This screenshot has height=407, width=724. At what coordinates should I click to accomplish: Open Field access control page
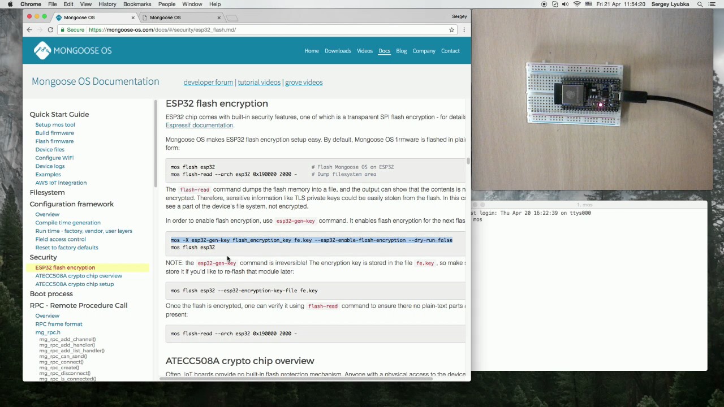61,239
